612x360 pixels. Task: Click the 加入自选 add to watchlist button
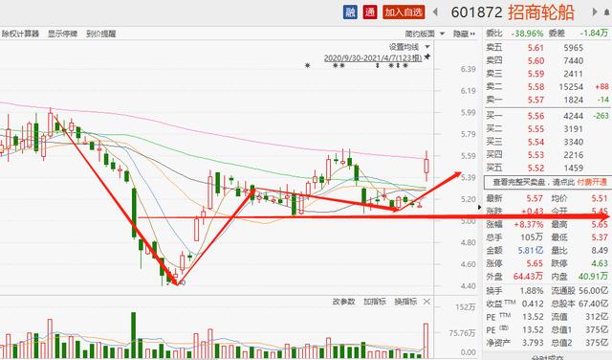[x=404, y=12]
